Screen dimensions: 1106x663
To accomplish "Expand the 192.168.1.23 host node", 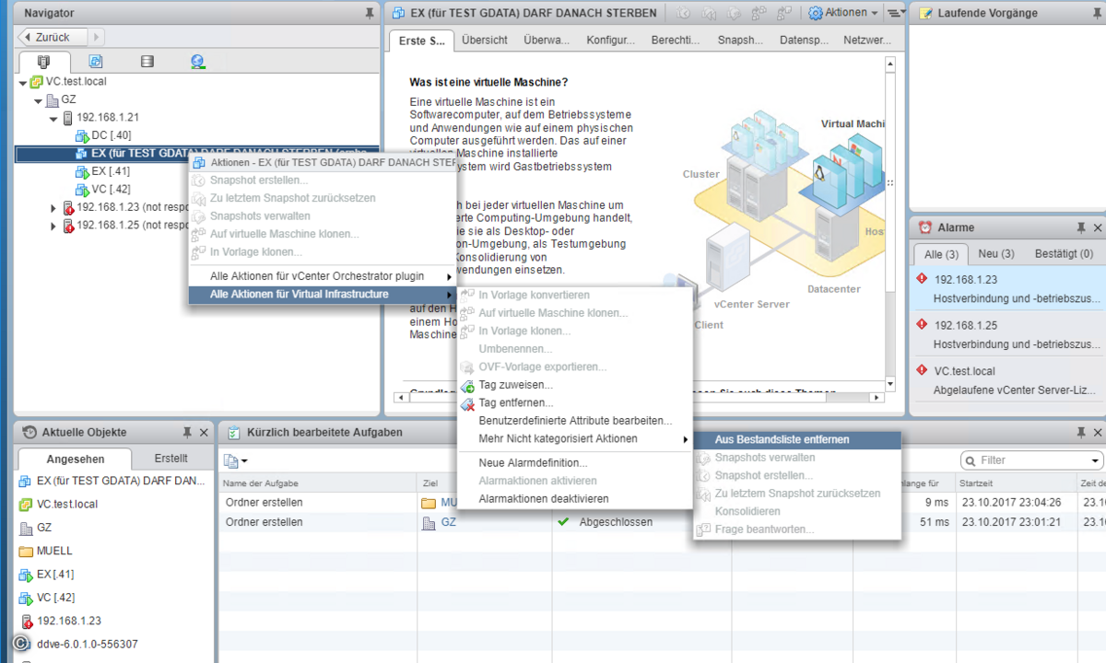I will pos(53,207).
